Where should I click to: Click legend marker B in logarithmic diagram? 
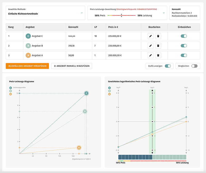[x=110, y=91]
